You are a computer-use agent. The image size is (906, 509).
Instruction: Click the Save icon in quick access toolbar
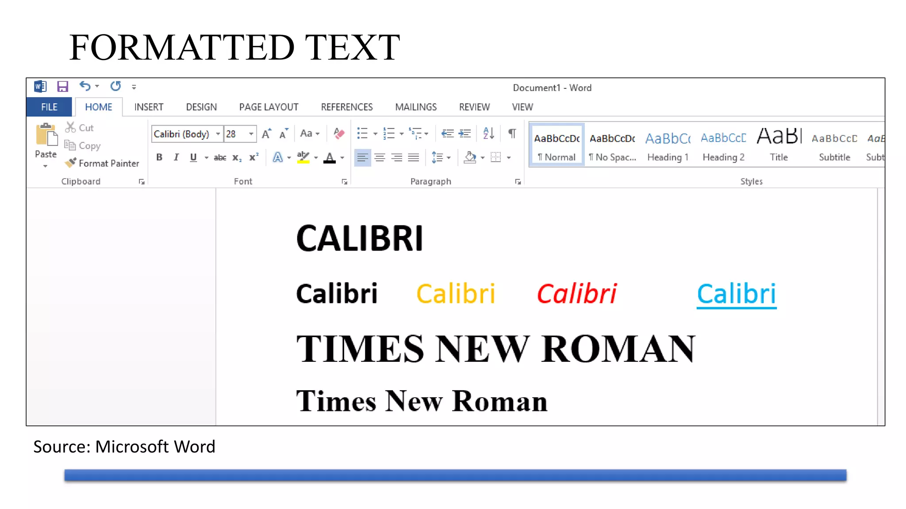[62, 87]
